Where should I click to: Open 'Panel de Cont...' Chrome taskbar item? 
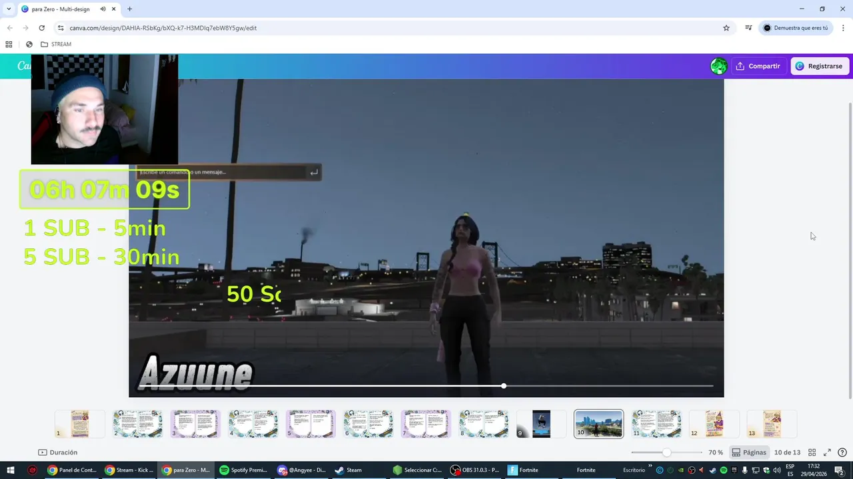click(72, 470)
